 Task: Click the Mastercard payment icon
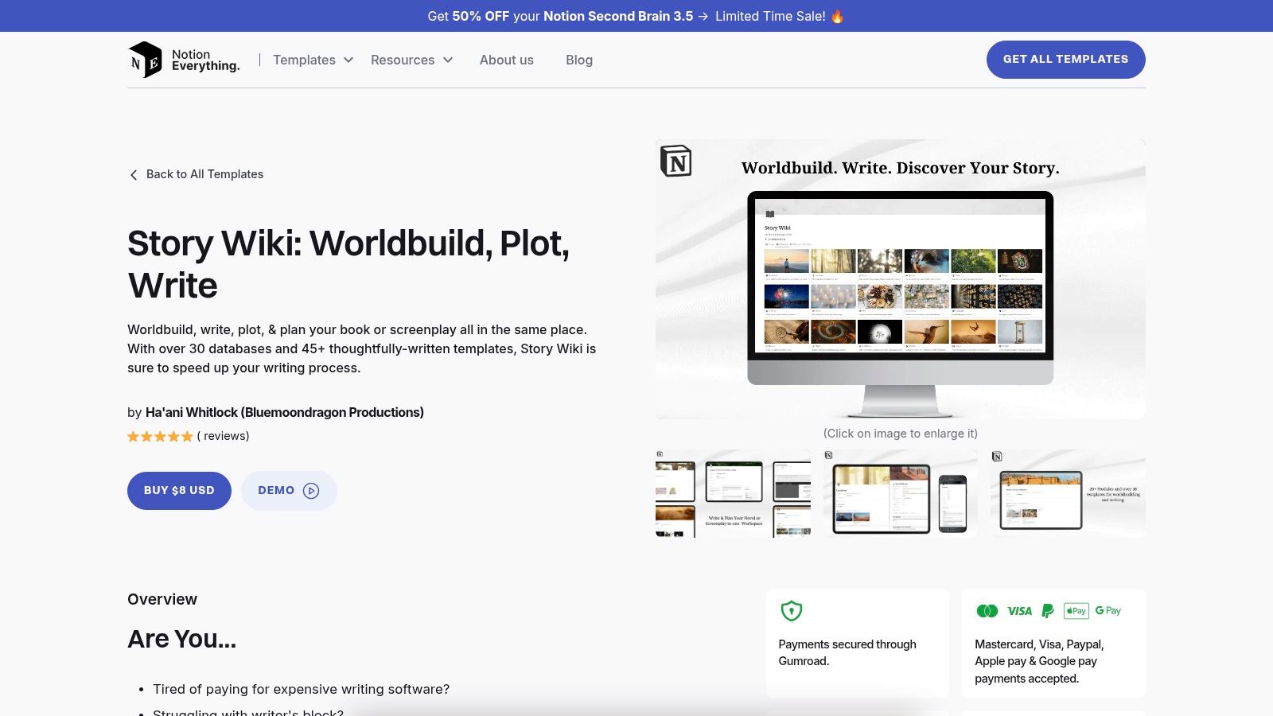[x=987, y=611]
